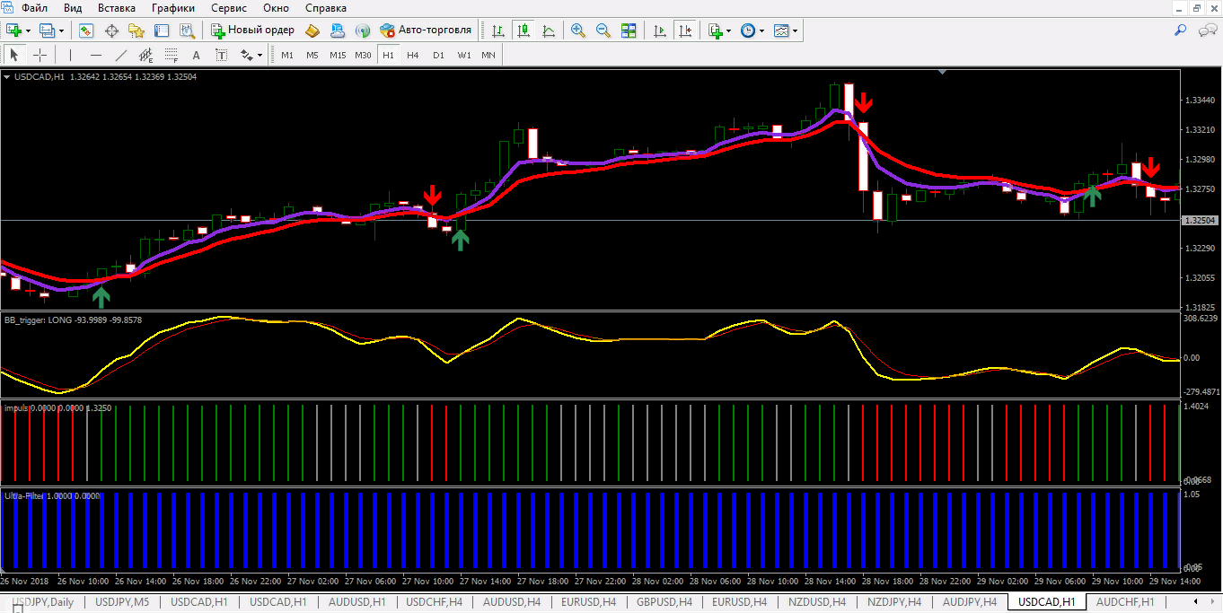Tile chart windows with grid icon
The height and width of the screenshot is (613, 1223).
click(629, 31)
